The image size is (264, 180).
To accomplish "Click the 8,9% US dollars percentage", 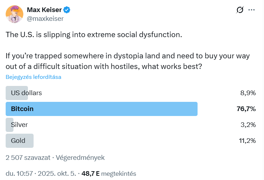I will pos(248,93).
